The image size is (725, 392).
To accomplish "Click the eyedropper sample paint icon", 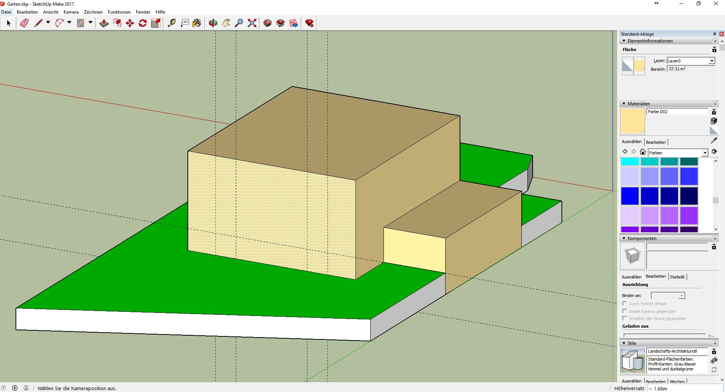I will [x=714, y=141].
